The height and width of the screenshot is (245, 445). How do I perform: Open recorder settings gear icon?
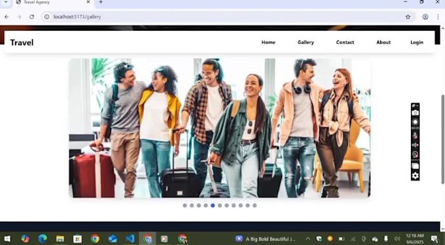click(x=415, y=176)
